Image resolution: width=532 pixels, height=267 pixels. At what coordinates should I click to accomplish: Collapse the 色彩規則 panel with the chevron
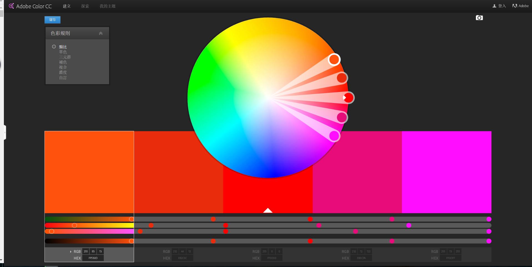(101, 33)
